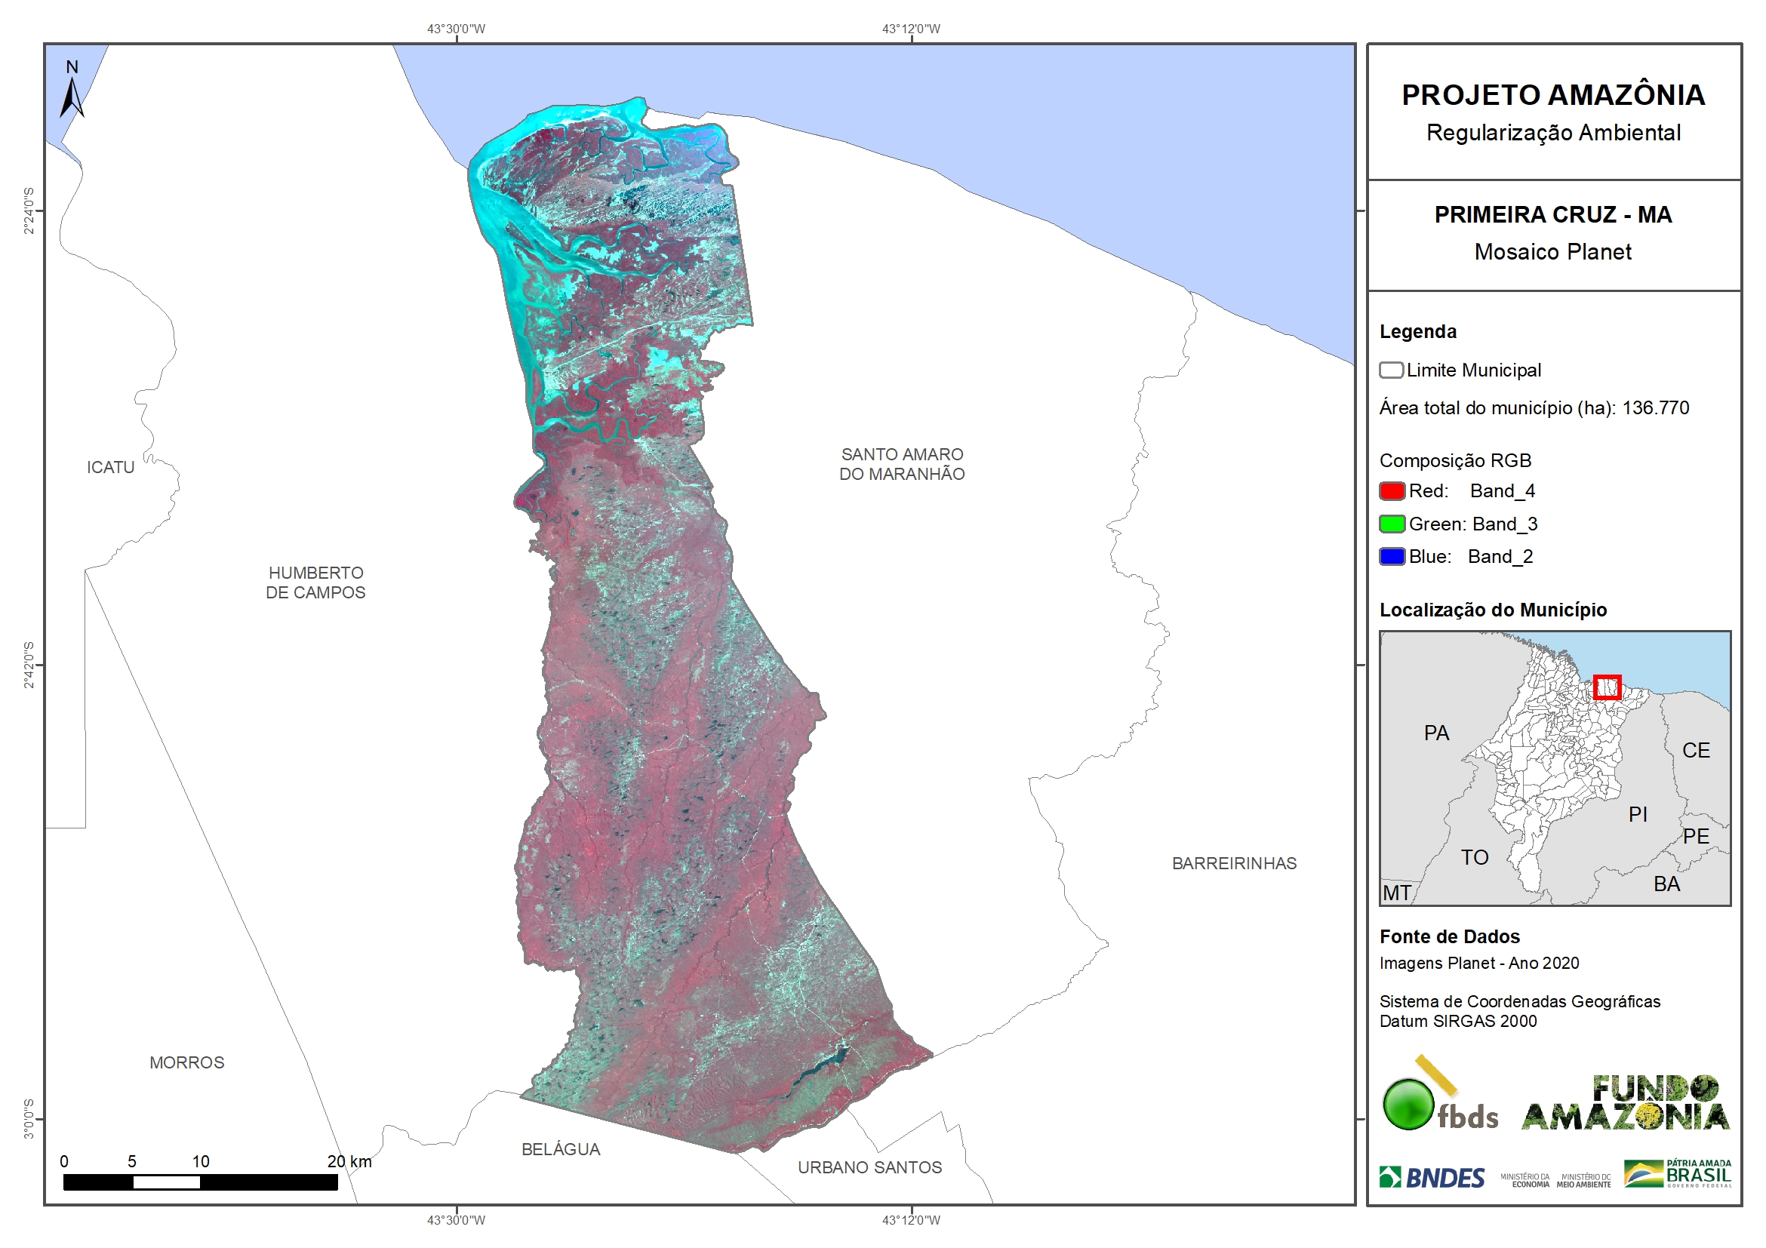Viewport: 1766px width, 1248px height.
Task: Click the Ministério do Meio Ambiente logo
Action: 1583,1180
